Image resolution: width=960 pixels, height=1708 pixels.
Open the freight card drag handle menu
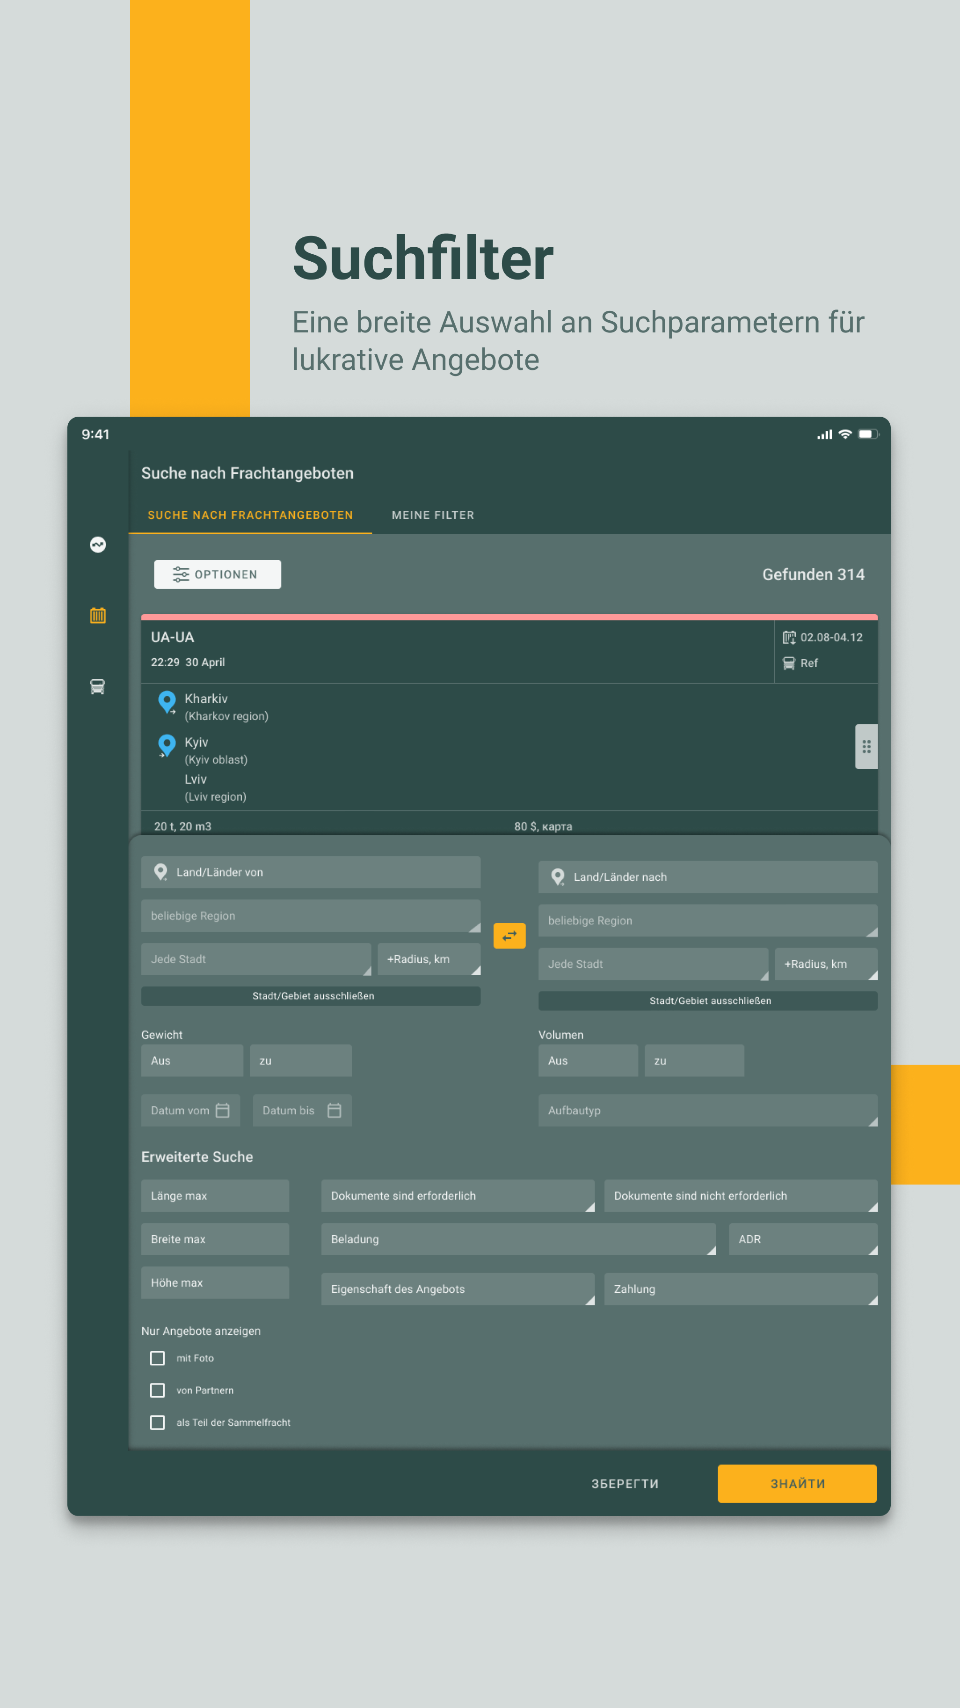pyautogui.click(x=866, y=747)
